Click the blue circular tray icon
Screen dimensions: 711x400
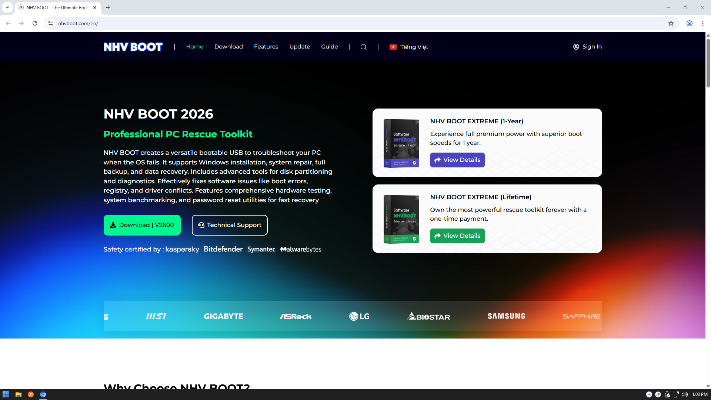point(649,394)
